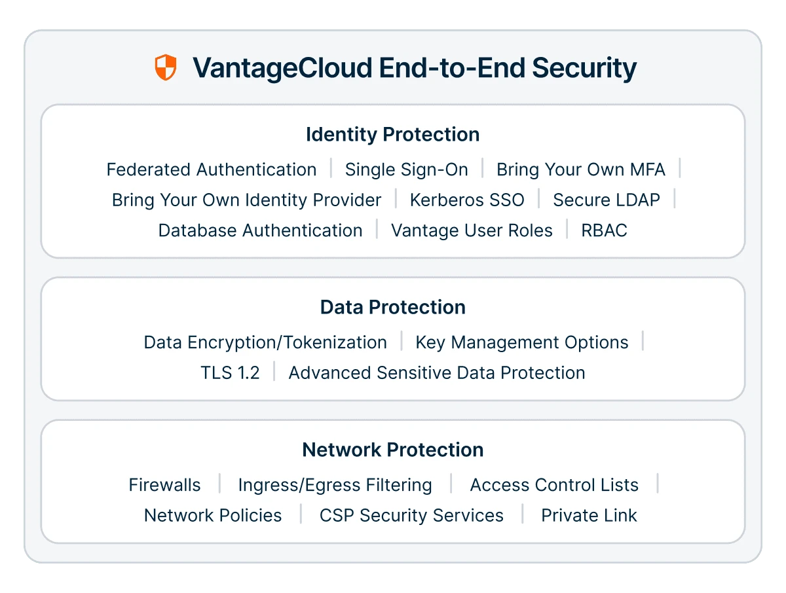Choose Key Management Options
Screen dimensions: 786x593
[x=522, y=342]
